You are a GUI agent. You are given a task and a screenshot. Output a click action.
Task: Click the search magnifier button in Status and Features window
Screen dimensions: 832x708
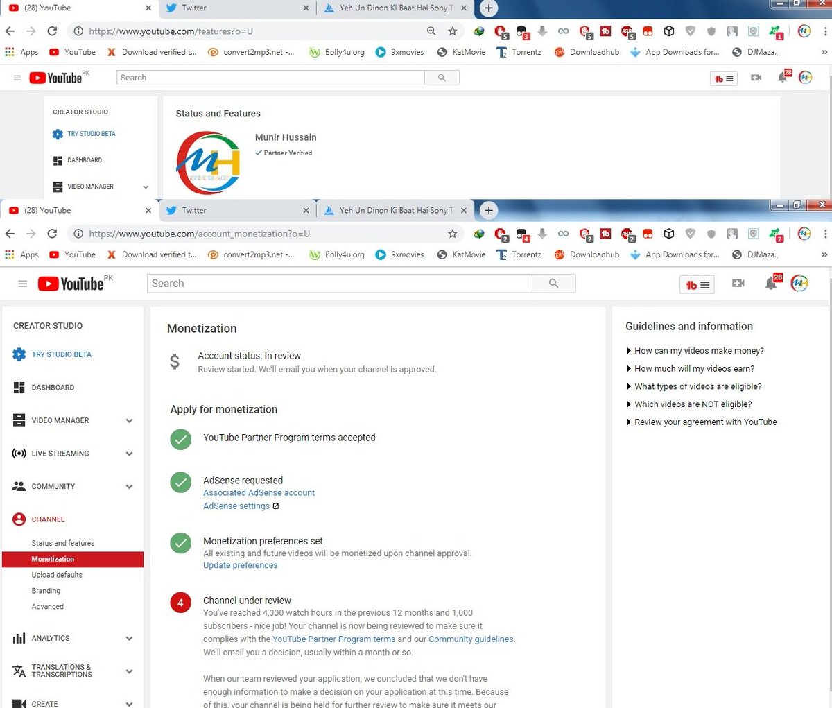(x=442, y=78)
